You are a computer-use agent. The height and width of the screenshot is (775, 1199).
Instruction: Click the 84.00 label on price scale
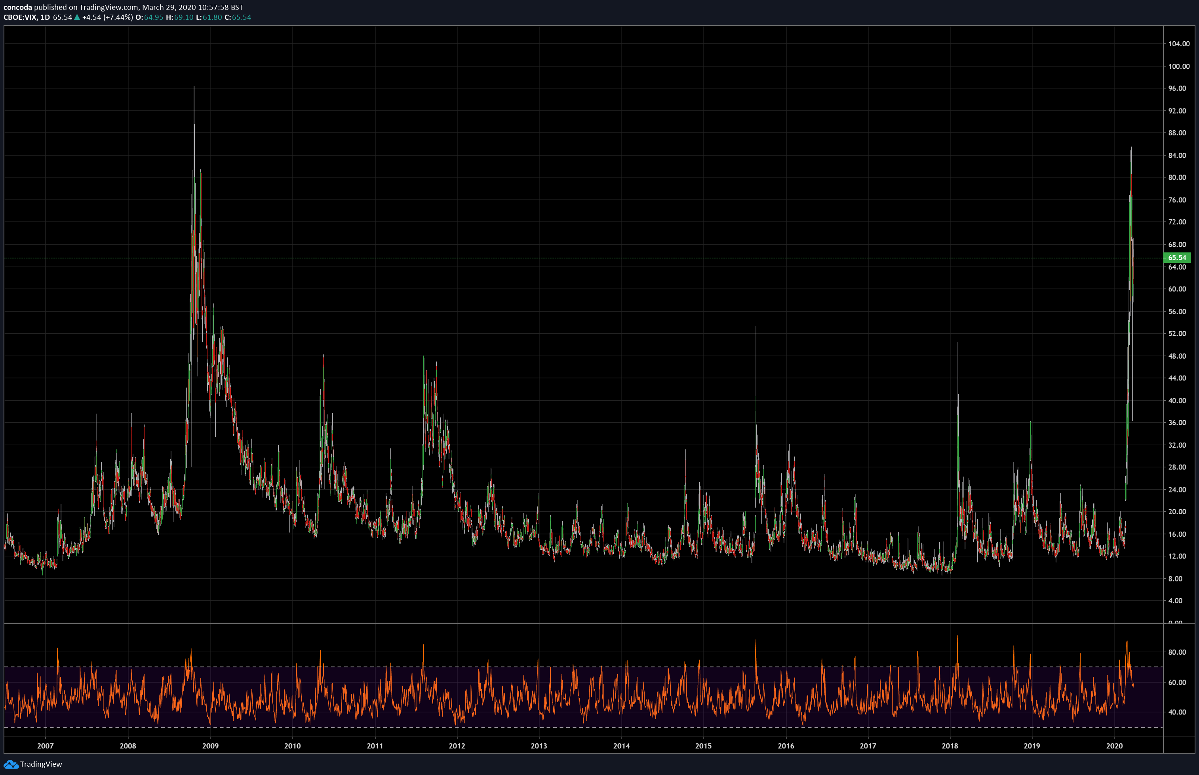coord(1177,156)
